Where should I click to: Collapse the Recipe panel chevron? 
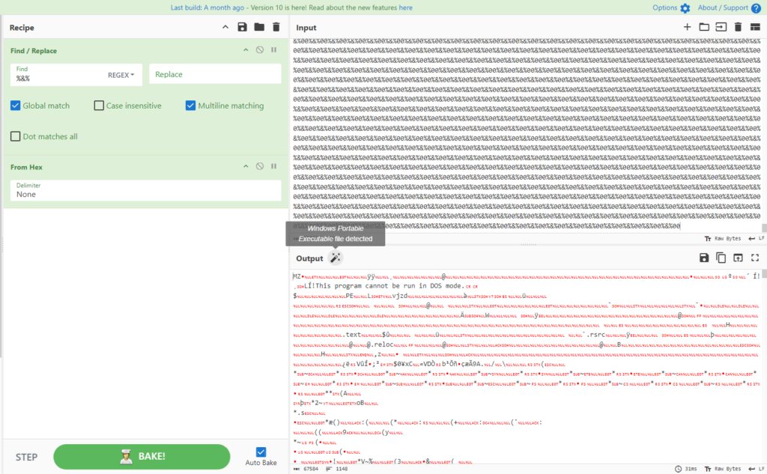point(225,27)
